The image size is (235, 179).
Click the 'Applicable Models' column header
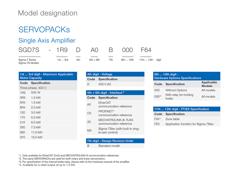pyautogui.click(x=209, y=84)
